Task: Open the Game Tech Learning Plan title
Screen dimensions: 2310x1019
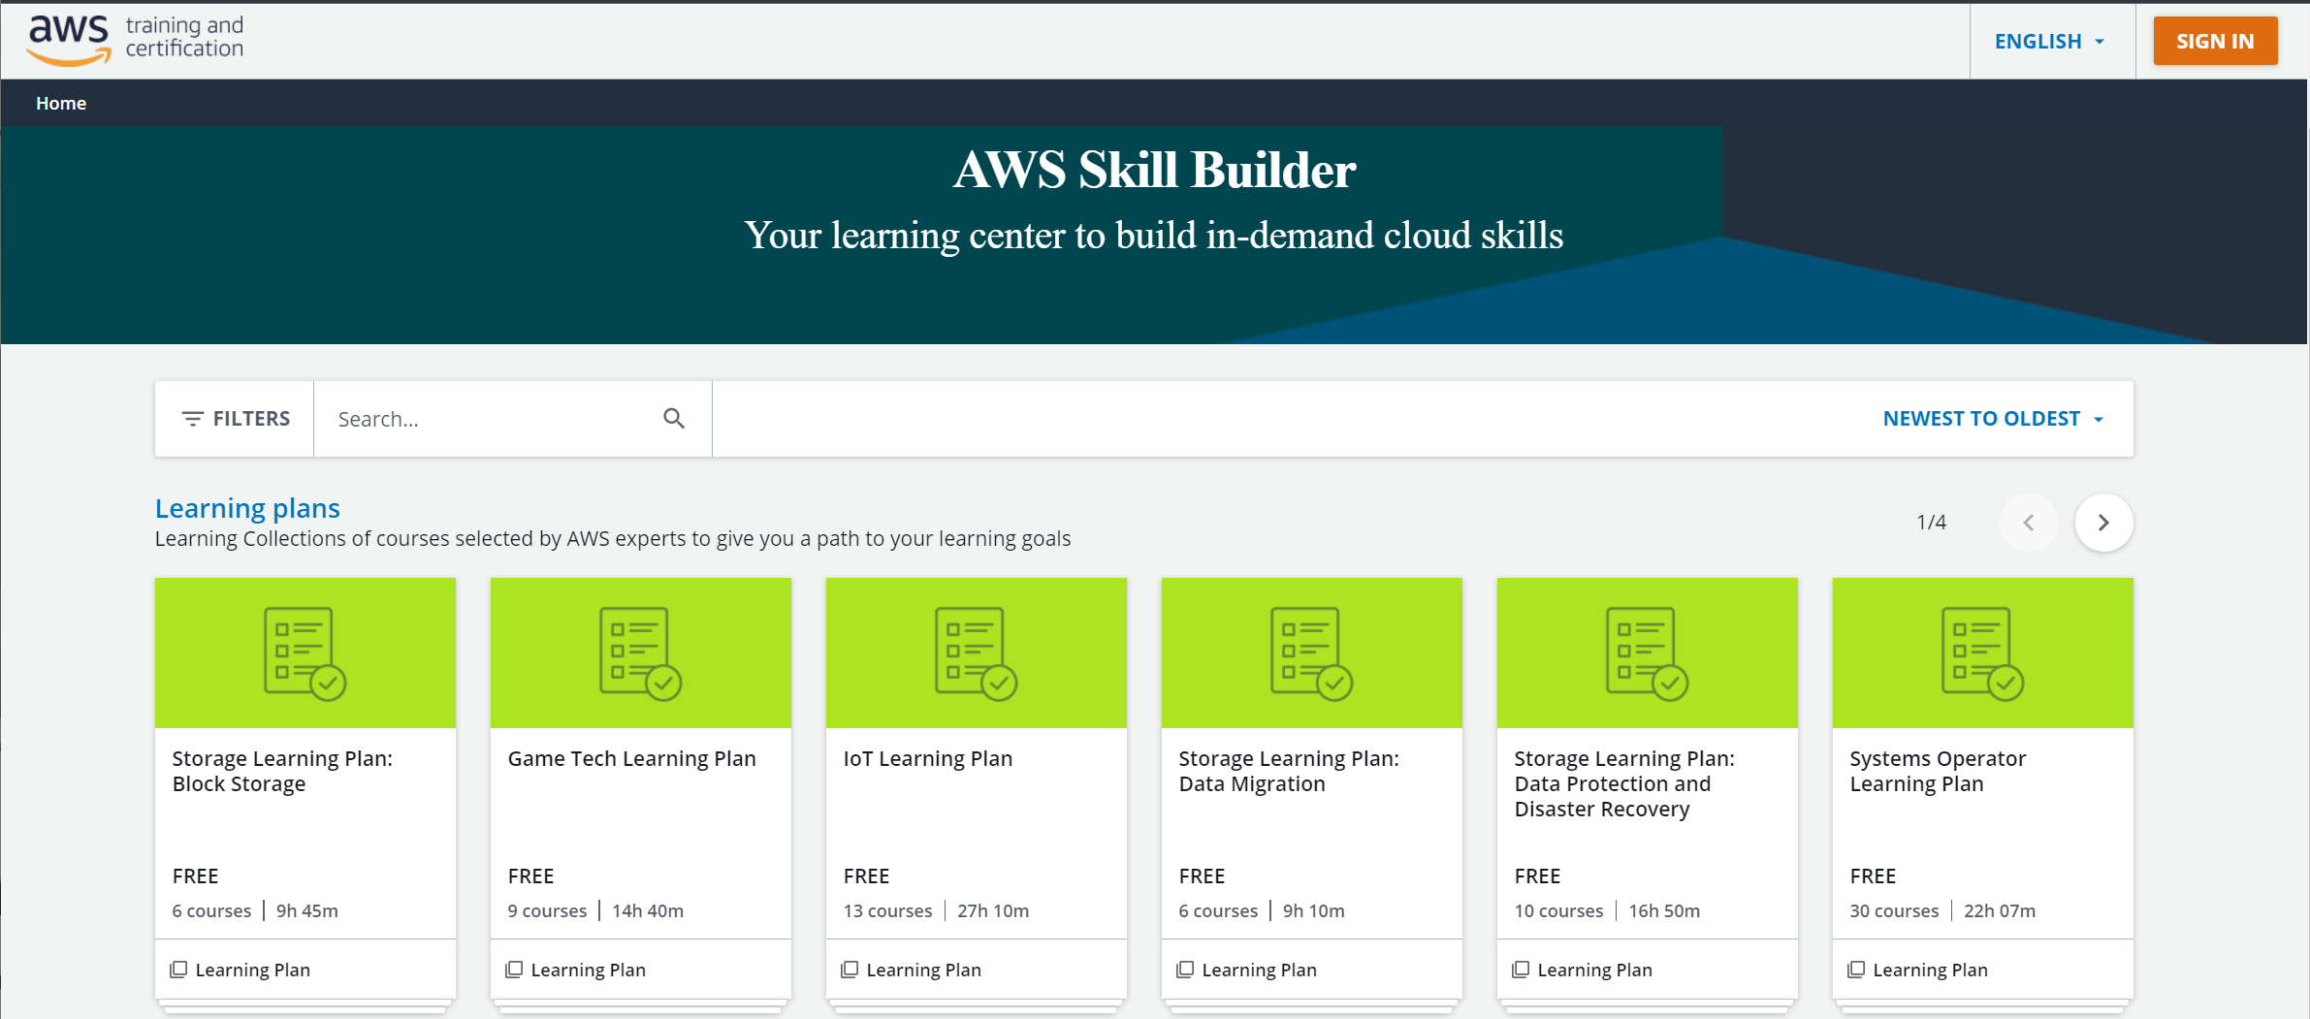Action: (x=631, y=758)
